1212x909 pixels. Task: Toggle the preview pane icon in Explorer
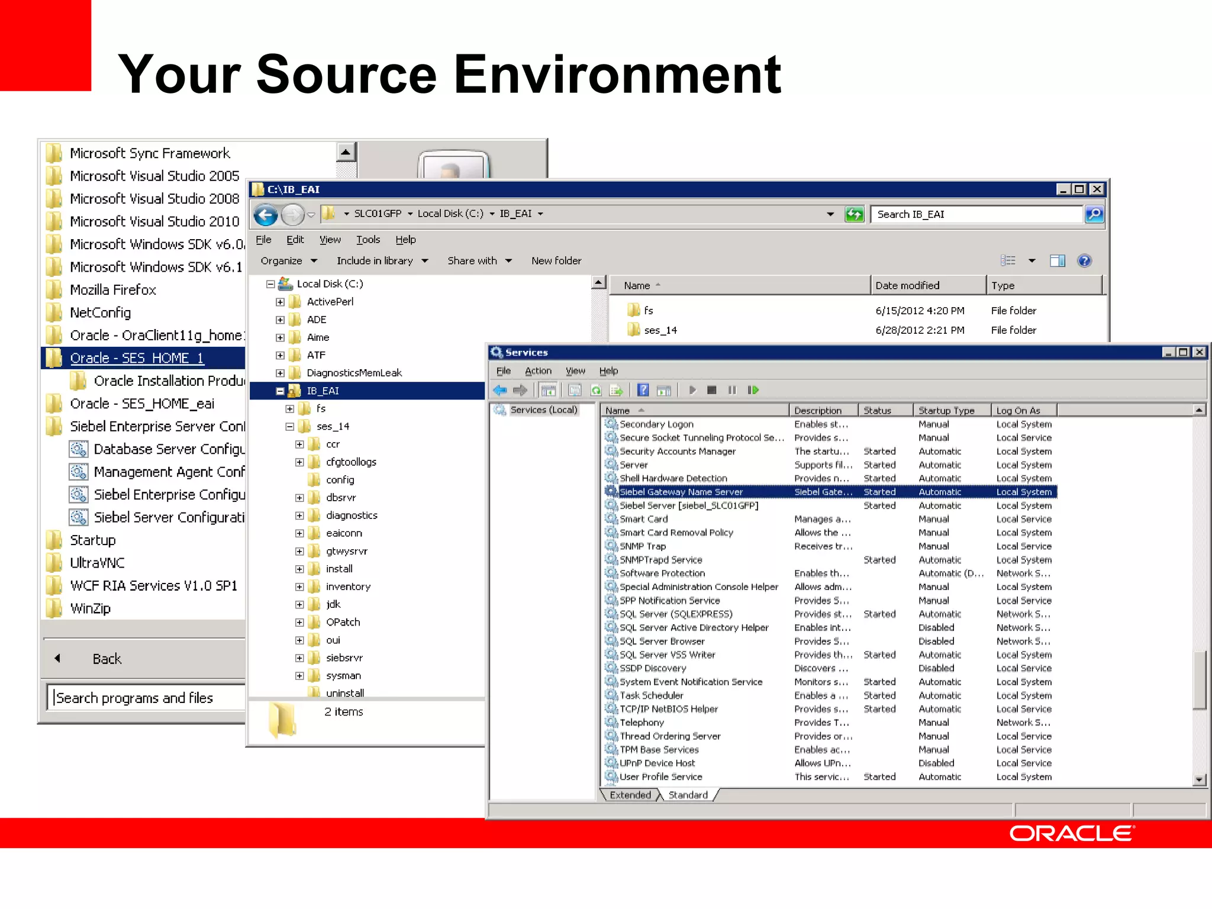pyautogui.click(x=1057, y=260)
